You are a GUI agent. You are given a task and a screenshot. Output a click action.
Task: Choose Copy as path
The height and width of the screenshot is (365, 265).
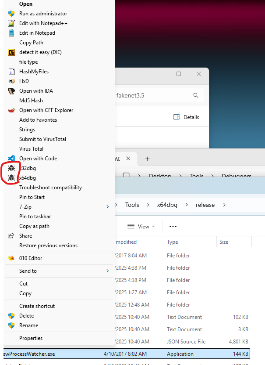(x=34, y=226)
